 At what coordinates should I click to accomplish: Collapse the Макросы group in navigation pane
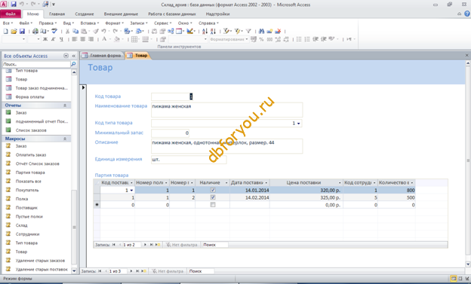[x=65, y=139]
